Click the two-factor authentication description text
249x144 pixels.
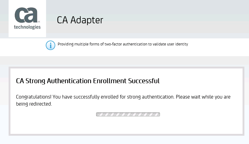coord(123,44)
